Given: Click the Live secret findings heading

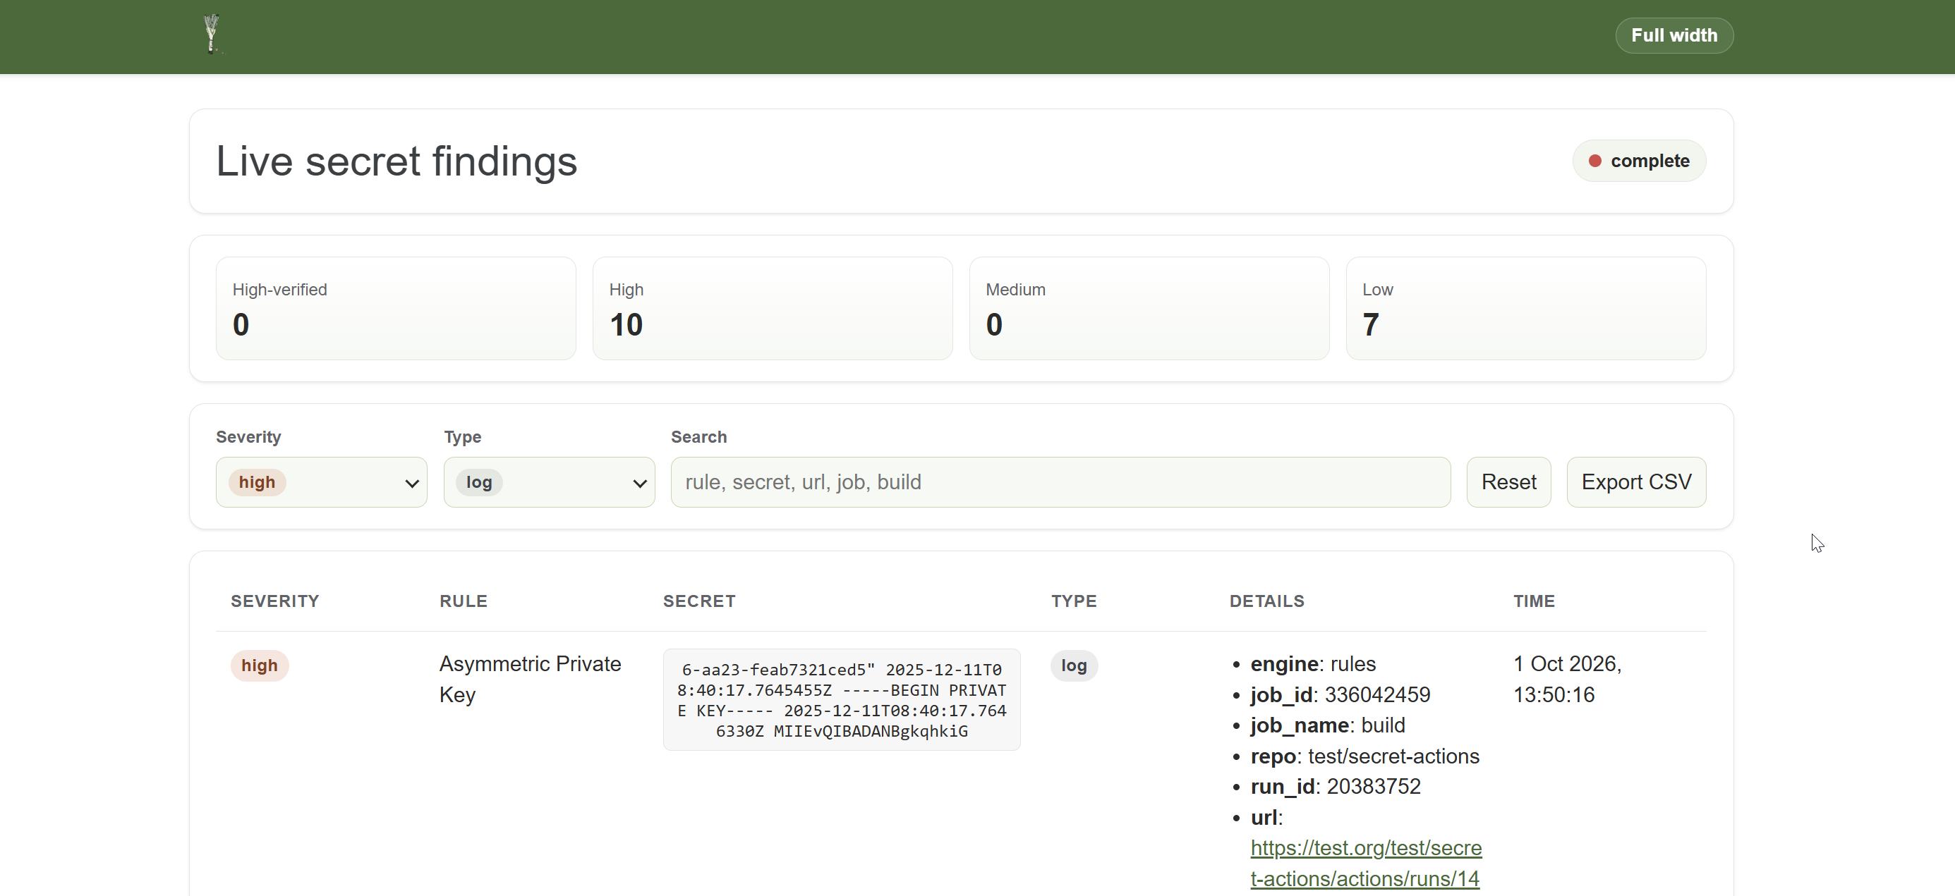Looking at the screenshot, I should pos(397,161).
